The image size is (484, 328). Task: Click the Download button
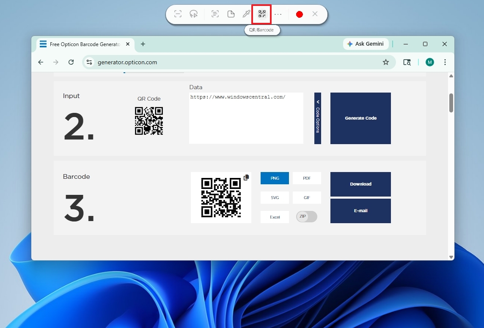coord(360,184)
